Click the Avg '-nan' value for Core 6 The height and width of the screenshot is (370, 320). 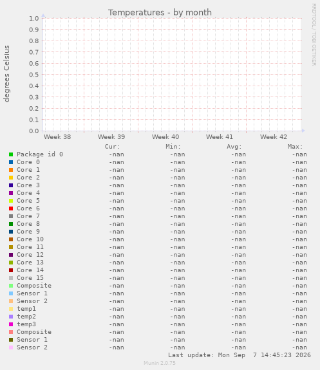(x=238, y=208)
